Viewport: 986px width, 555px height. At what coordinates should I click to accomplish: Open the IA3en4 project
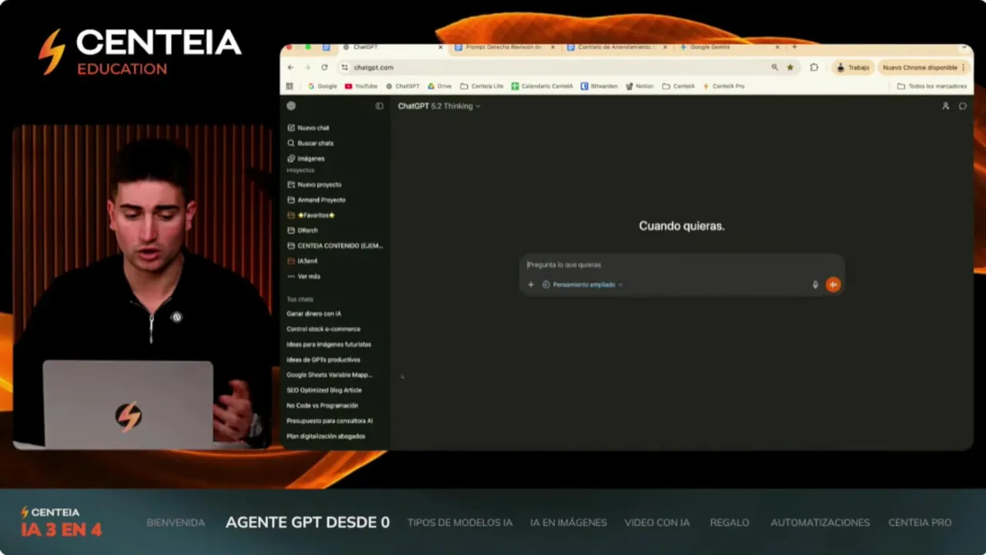[303, 261]
